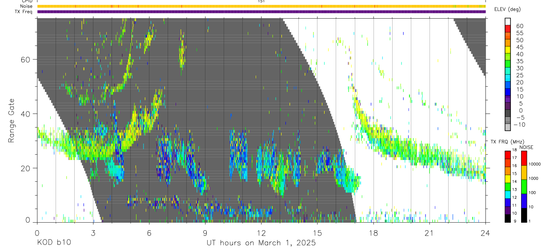The width and height of the screenshot is (546, 252).
Task: Click the '1' tick on the NOISE scale
Action: (530, 221)
